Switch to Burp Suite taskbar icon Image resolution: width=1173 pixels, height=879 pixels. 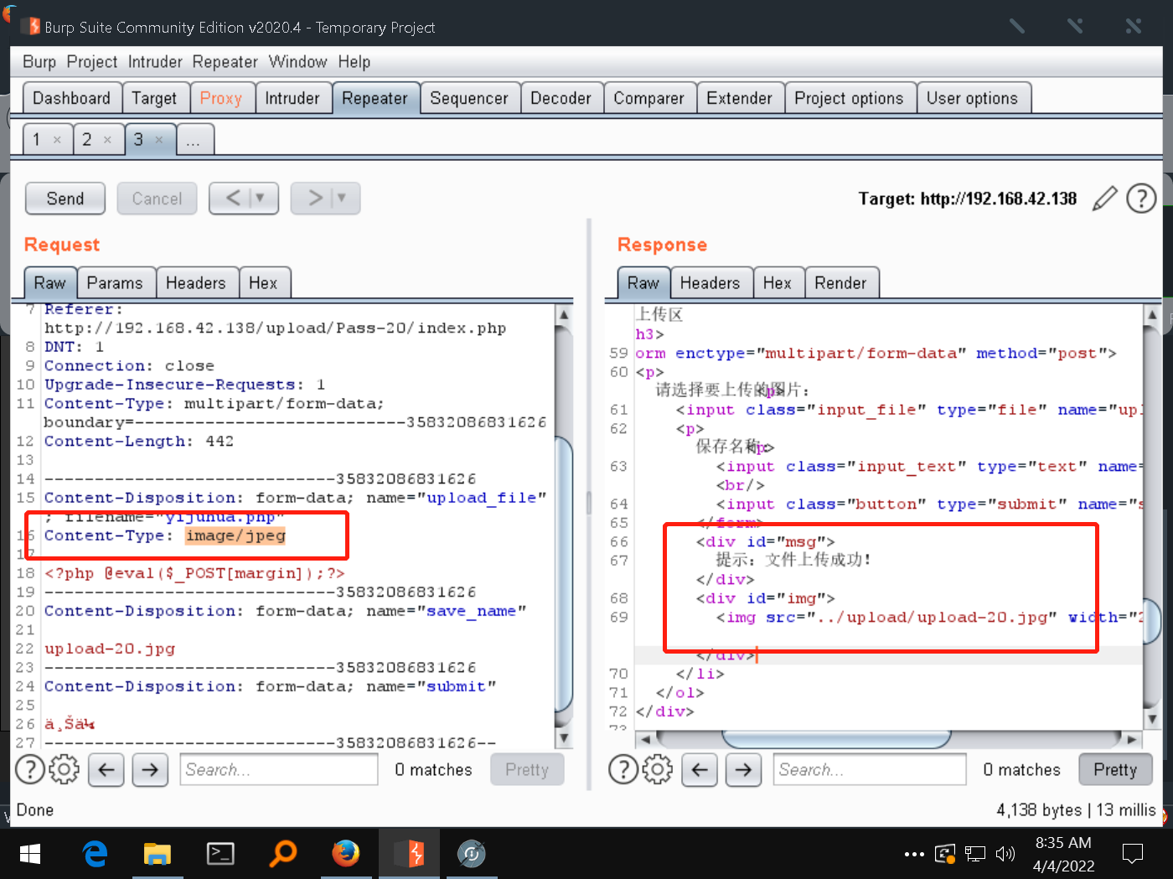(409, 854)
